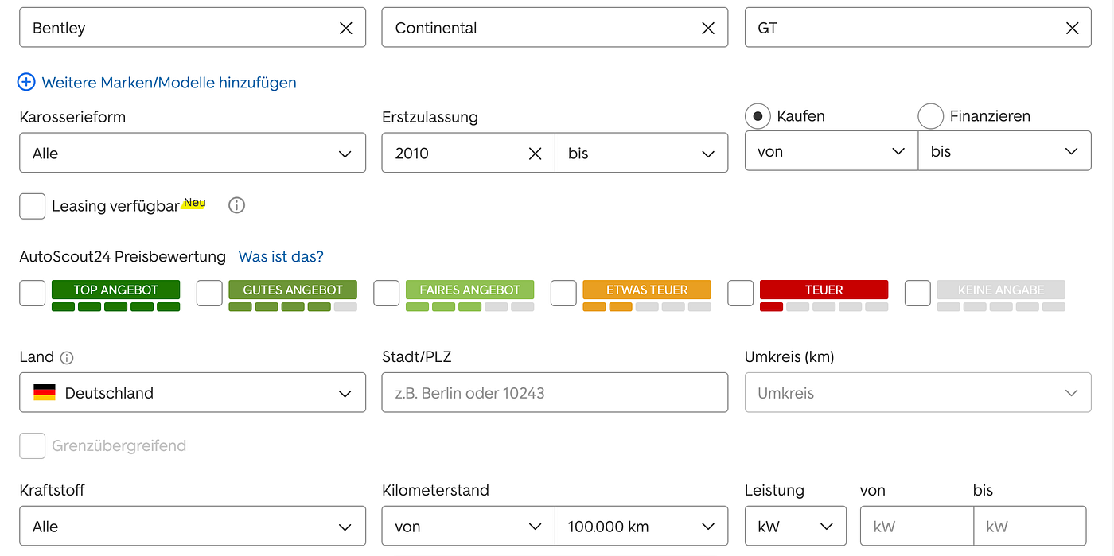Check the ETWAS TEUER checkbox
The height and width of the screenshot is (556, 1114).
(563, 293)
